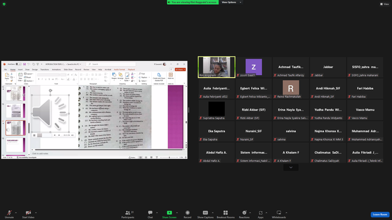Click the Leave Room button
392x220 pixels.
pos(380,215)
